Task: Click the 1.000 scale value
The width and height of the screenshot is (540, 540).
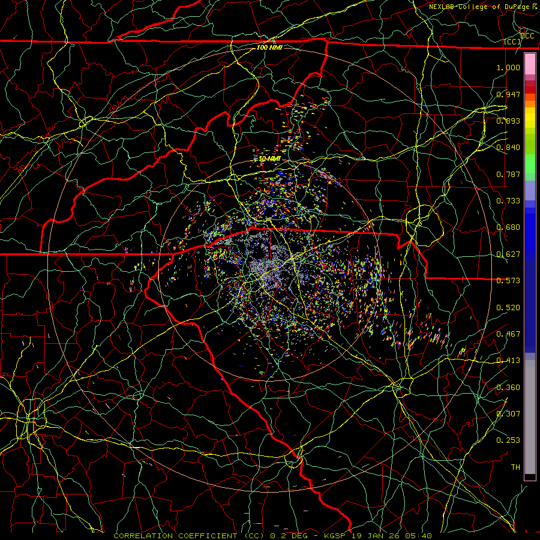Action: click(x=508, y=67)
